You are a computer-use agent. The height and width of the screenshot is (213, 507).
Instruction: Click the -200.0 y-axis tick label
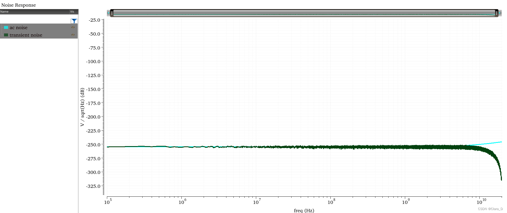click(93, 117)
